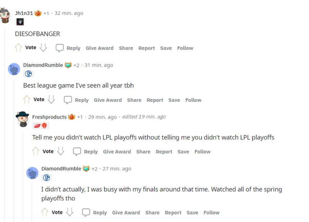The height and width of the screenshot is (222, 309).
Task: Downvote Freshproducts' LPL playoffs comment
Action: [x=61, y=151]
